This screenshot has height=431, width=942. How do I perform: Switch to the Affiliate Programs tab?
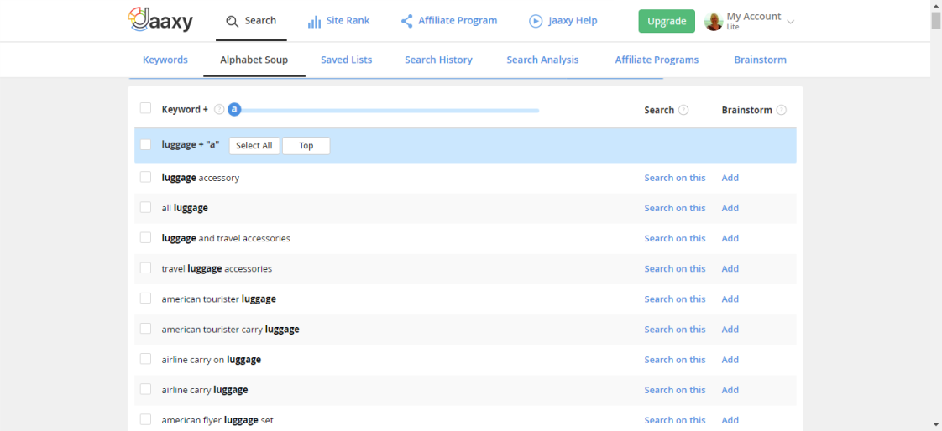pos(657,60)
